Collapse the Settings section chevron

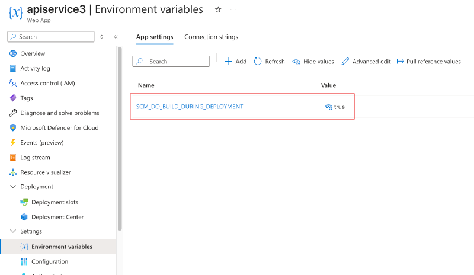pos(13,231)
